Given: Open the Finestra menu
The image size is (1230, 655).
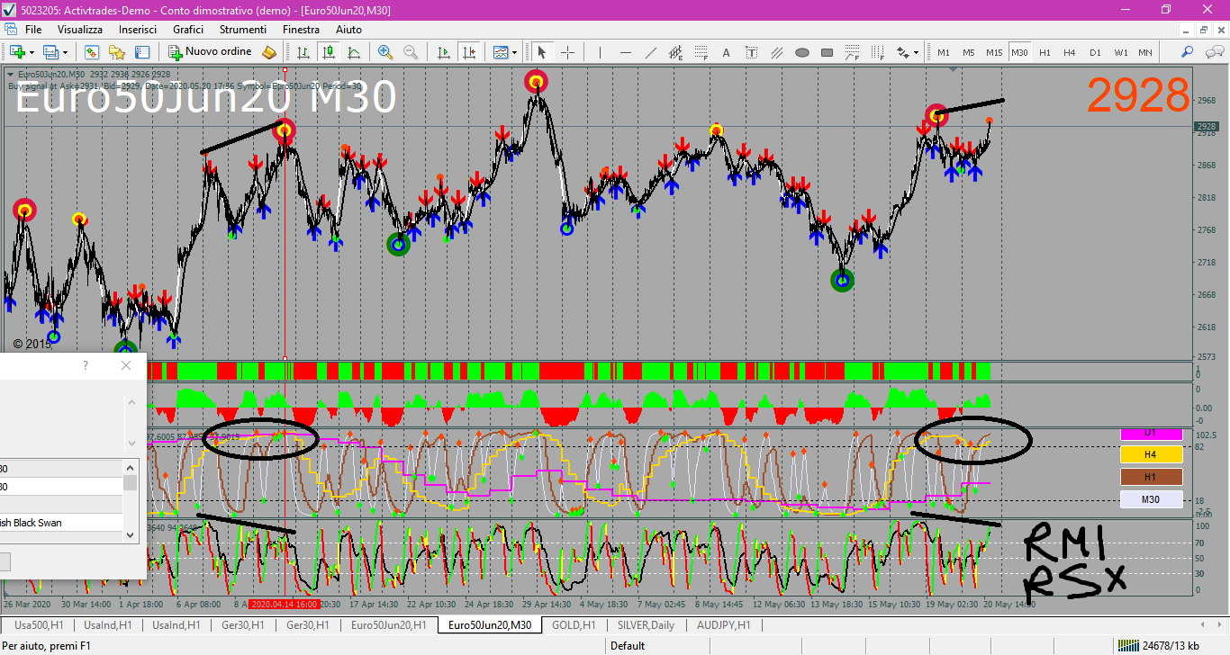Looking at the screenshot, I should tap(301, 30).
